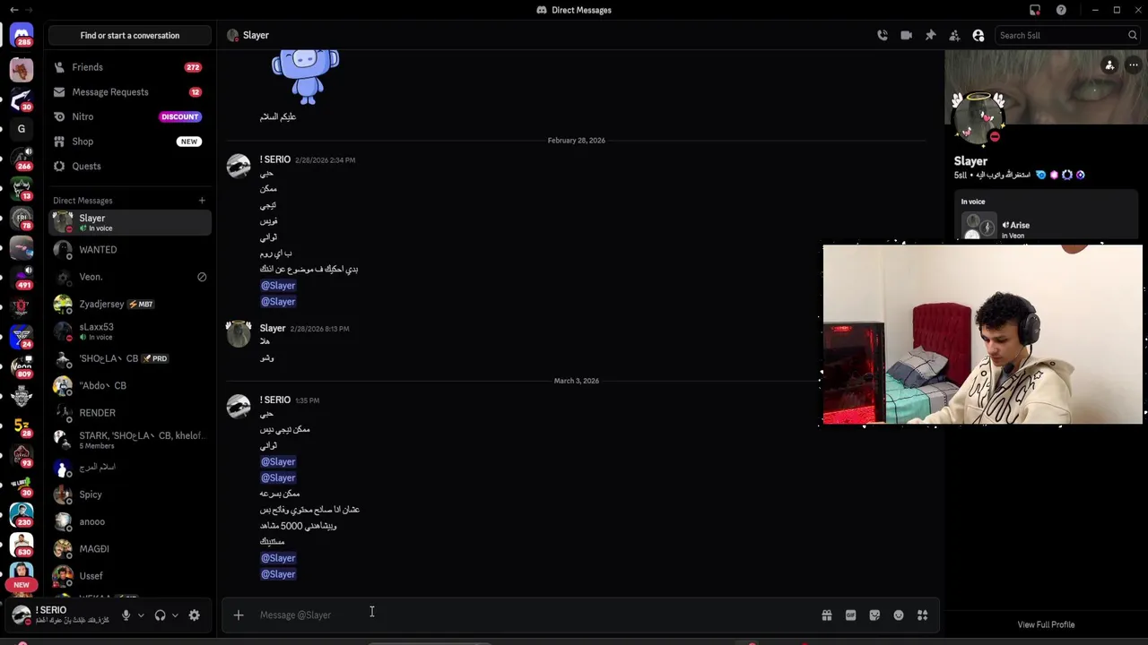The height and width of the screenshot is (645, 1148).
Task: Open Message Requests
Action: click(x=130, y=91)
